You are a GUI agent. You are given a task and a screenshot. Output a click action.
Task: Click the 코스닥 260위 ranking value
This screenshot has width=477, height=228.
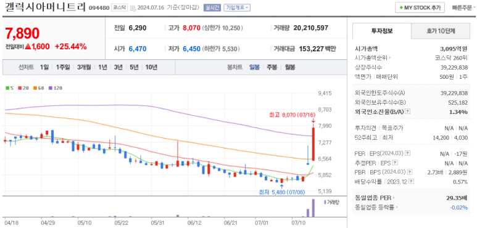(x=451, y=58)
